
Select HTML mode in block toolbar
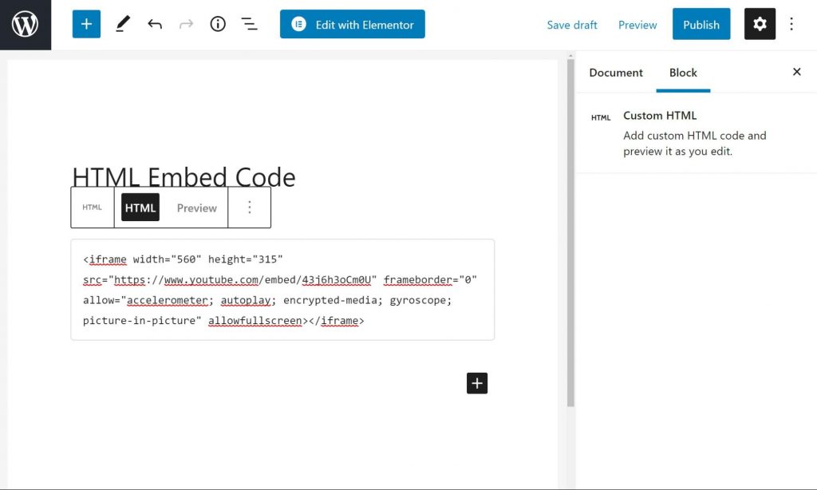coord(140,207)
